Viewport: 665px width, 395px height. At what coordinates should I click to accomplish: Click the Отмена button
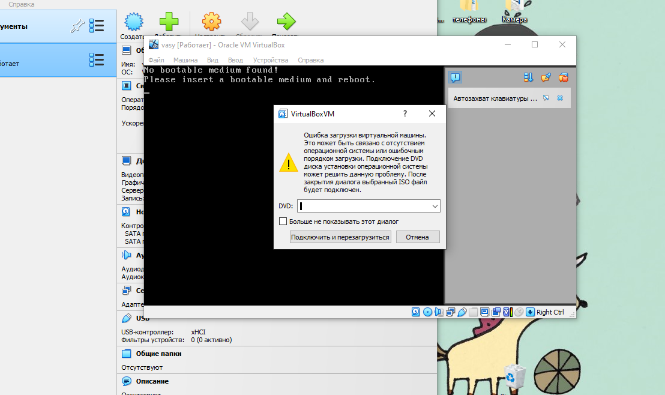[x=417, y=237]
